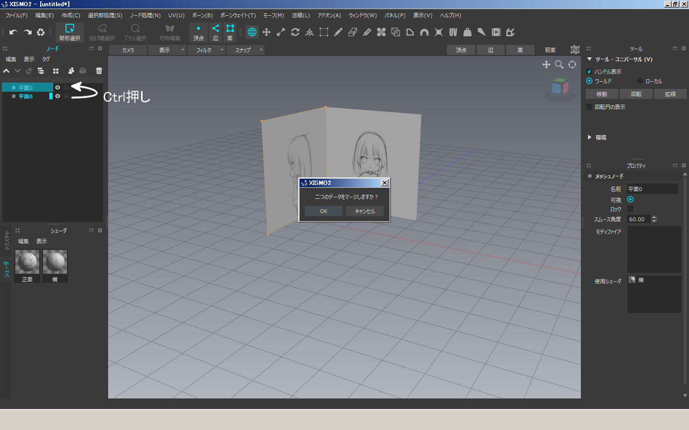Screen dimensions: 689x430
Task: Click the lattice cube icon beside 前面
Action: click(575, 50)
